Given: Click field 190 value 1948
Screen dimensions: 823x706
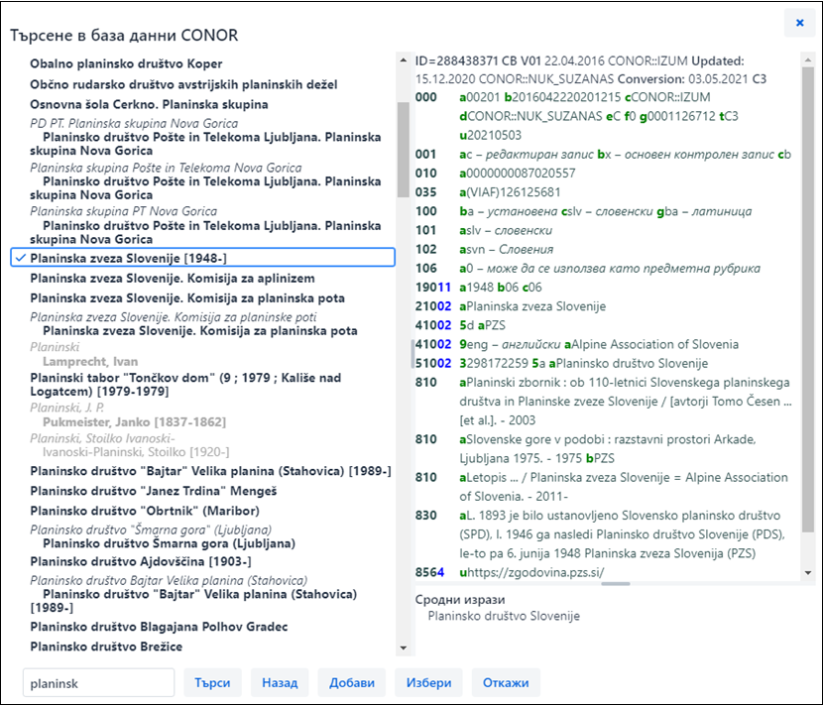Looking at the screenshot, I should coord(477,288).
